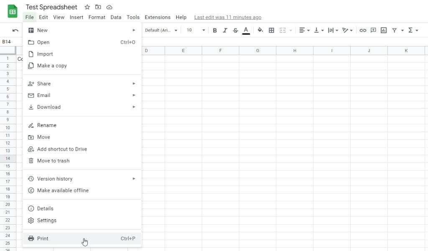Choose Import from the File menu
This screenshot has width=428, height=251.
pos(82,54)
